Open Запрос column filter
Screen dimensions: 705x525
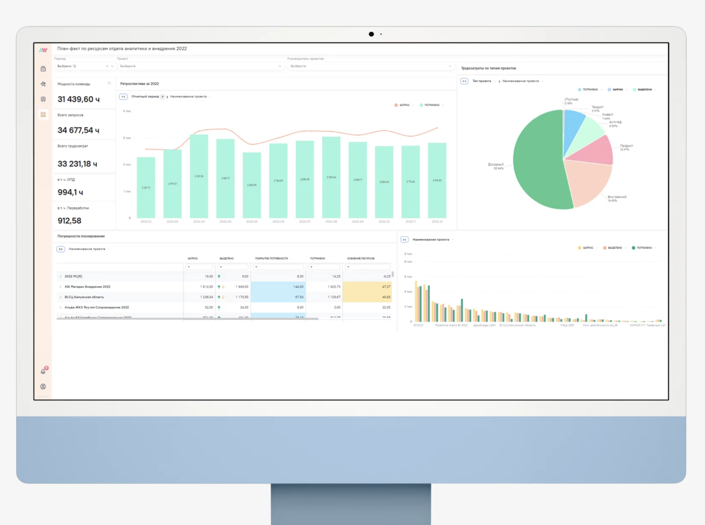200,267
